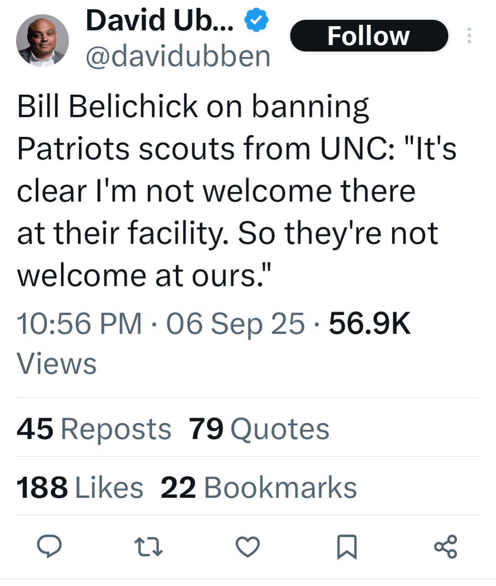Image resolution: width=496 pixels, height=586 pixels.
Task: Click the 06 Sep 25 date
Action: coord(235,323)
